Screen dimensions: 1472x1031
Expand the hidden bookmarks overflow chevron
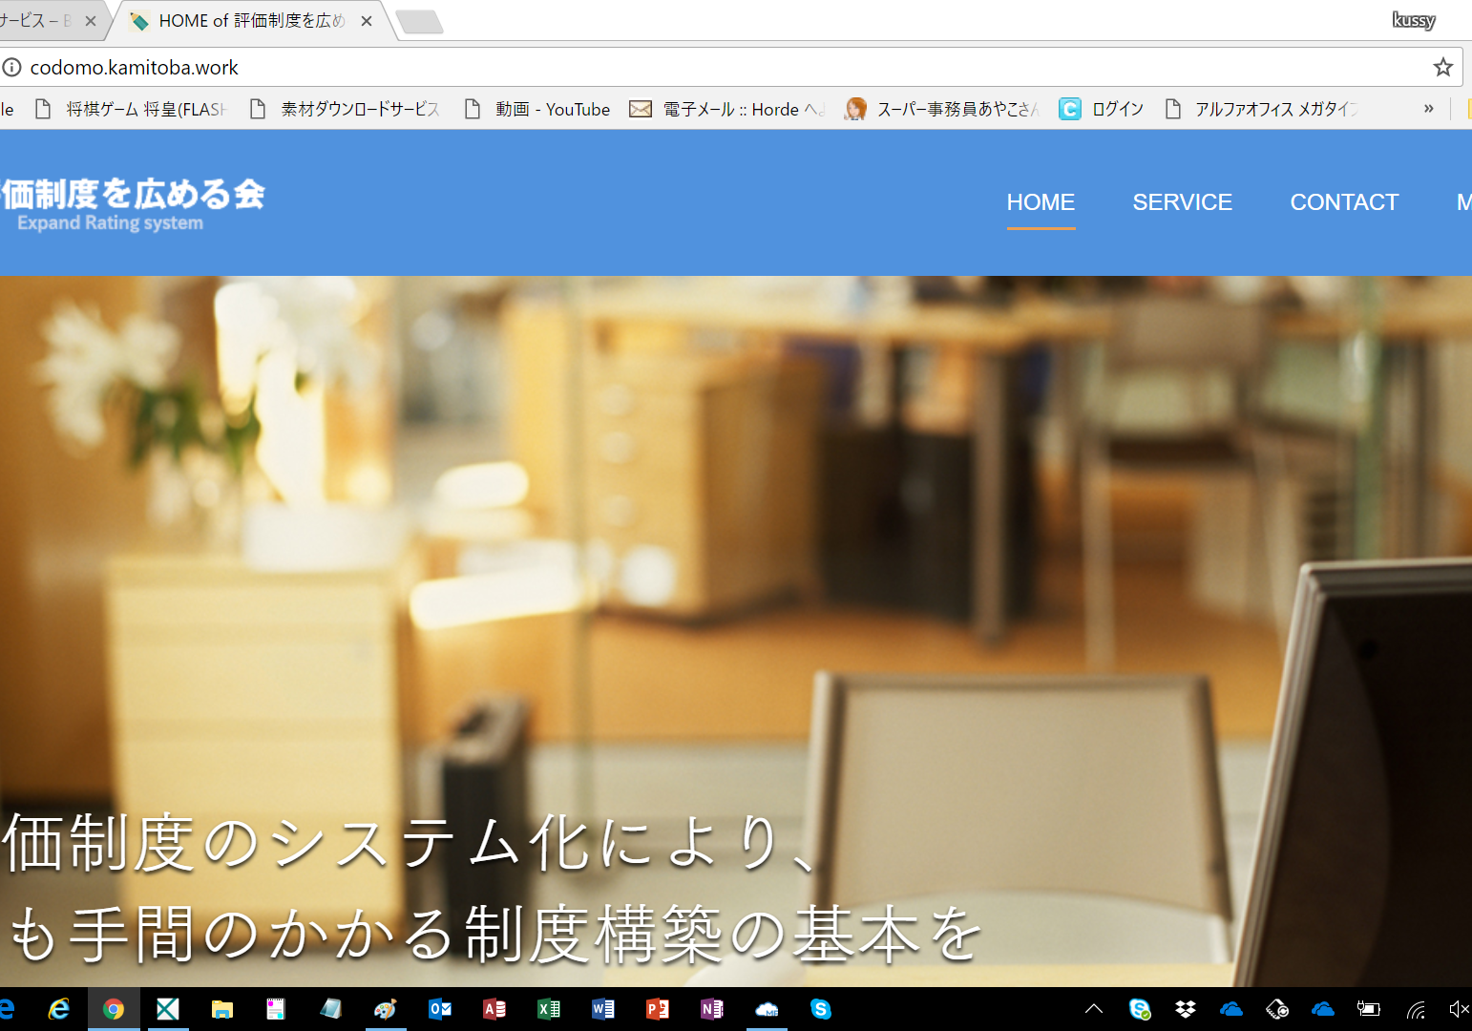[x=1428, y=109]
